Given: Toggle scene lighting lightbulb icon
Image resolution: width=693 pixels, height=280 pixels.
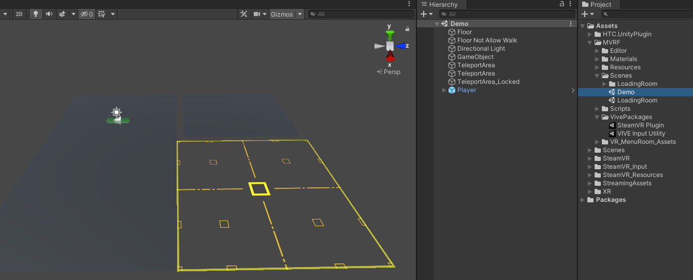Looking at the screenshot, I should pos(36,14).
